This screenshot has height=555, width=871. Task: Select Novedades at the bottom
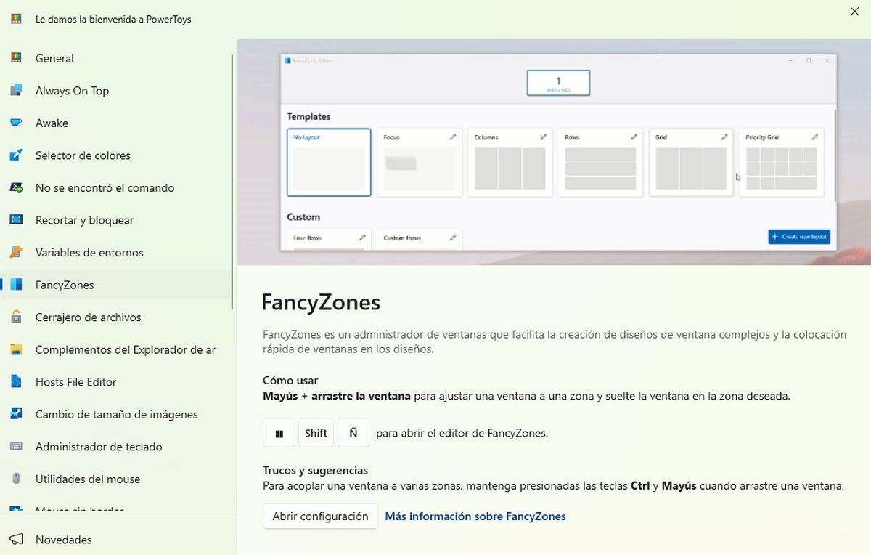pyautogui.click(x=63, y=540)
